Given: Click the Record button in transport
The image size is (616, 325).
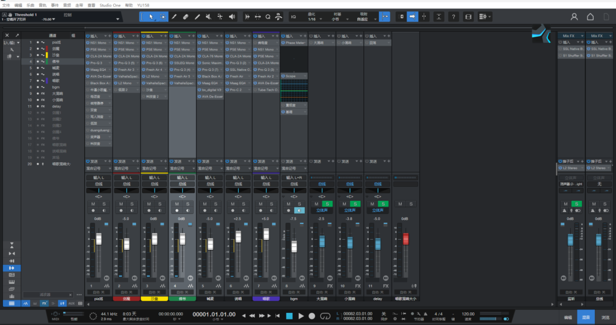Looking at the screenshot, I should 312,316.
